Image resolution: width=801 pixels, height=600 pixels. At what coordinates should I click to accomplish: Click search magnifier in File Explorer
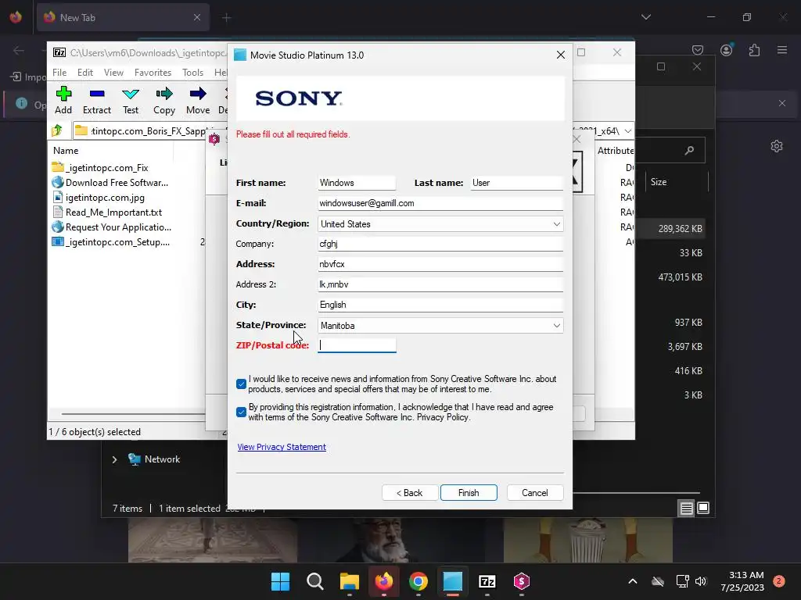689,150
